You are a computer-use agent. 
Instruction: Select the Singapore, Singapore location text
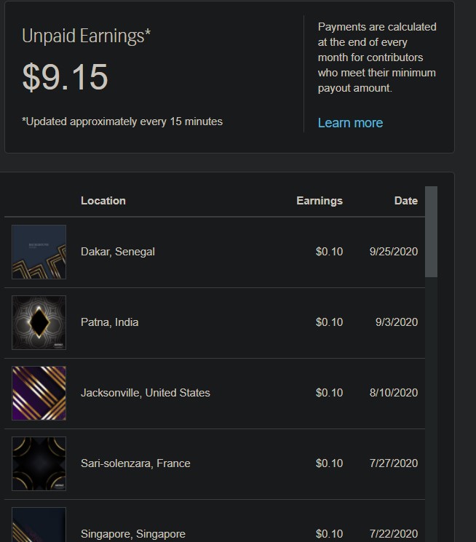coord(133,534)
